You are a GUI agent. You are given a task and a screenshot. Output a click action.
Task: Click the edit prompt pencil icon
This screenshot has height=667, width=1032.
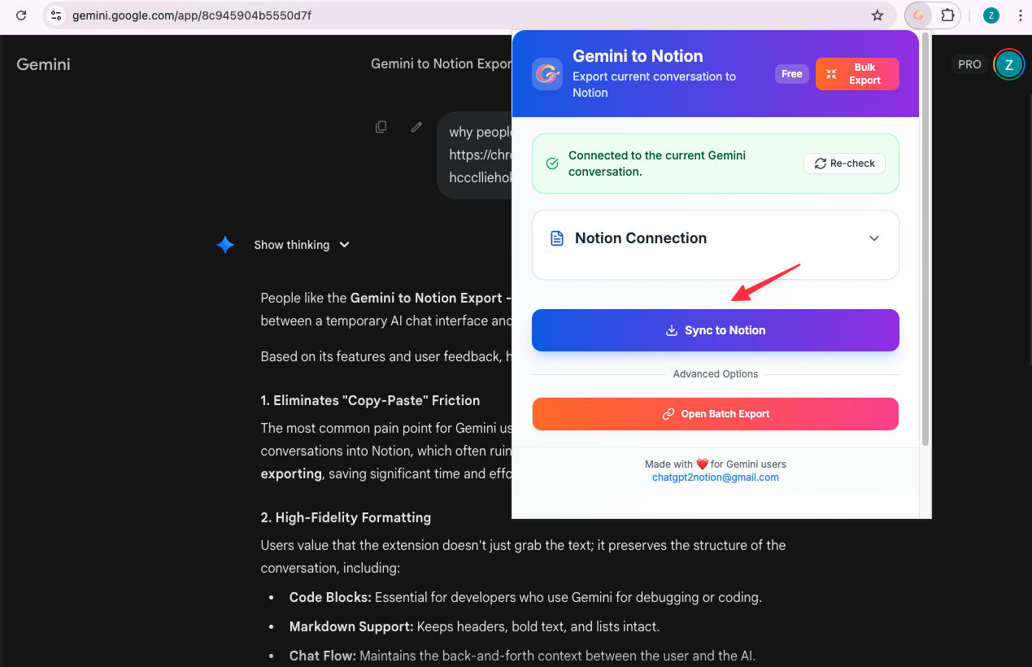coord(416,127)
